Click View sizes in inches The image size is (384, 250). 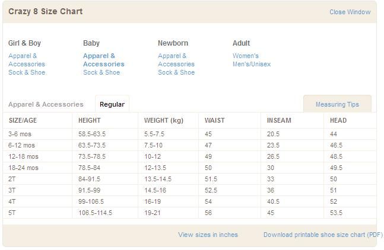pos(208,235)
